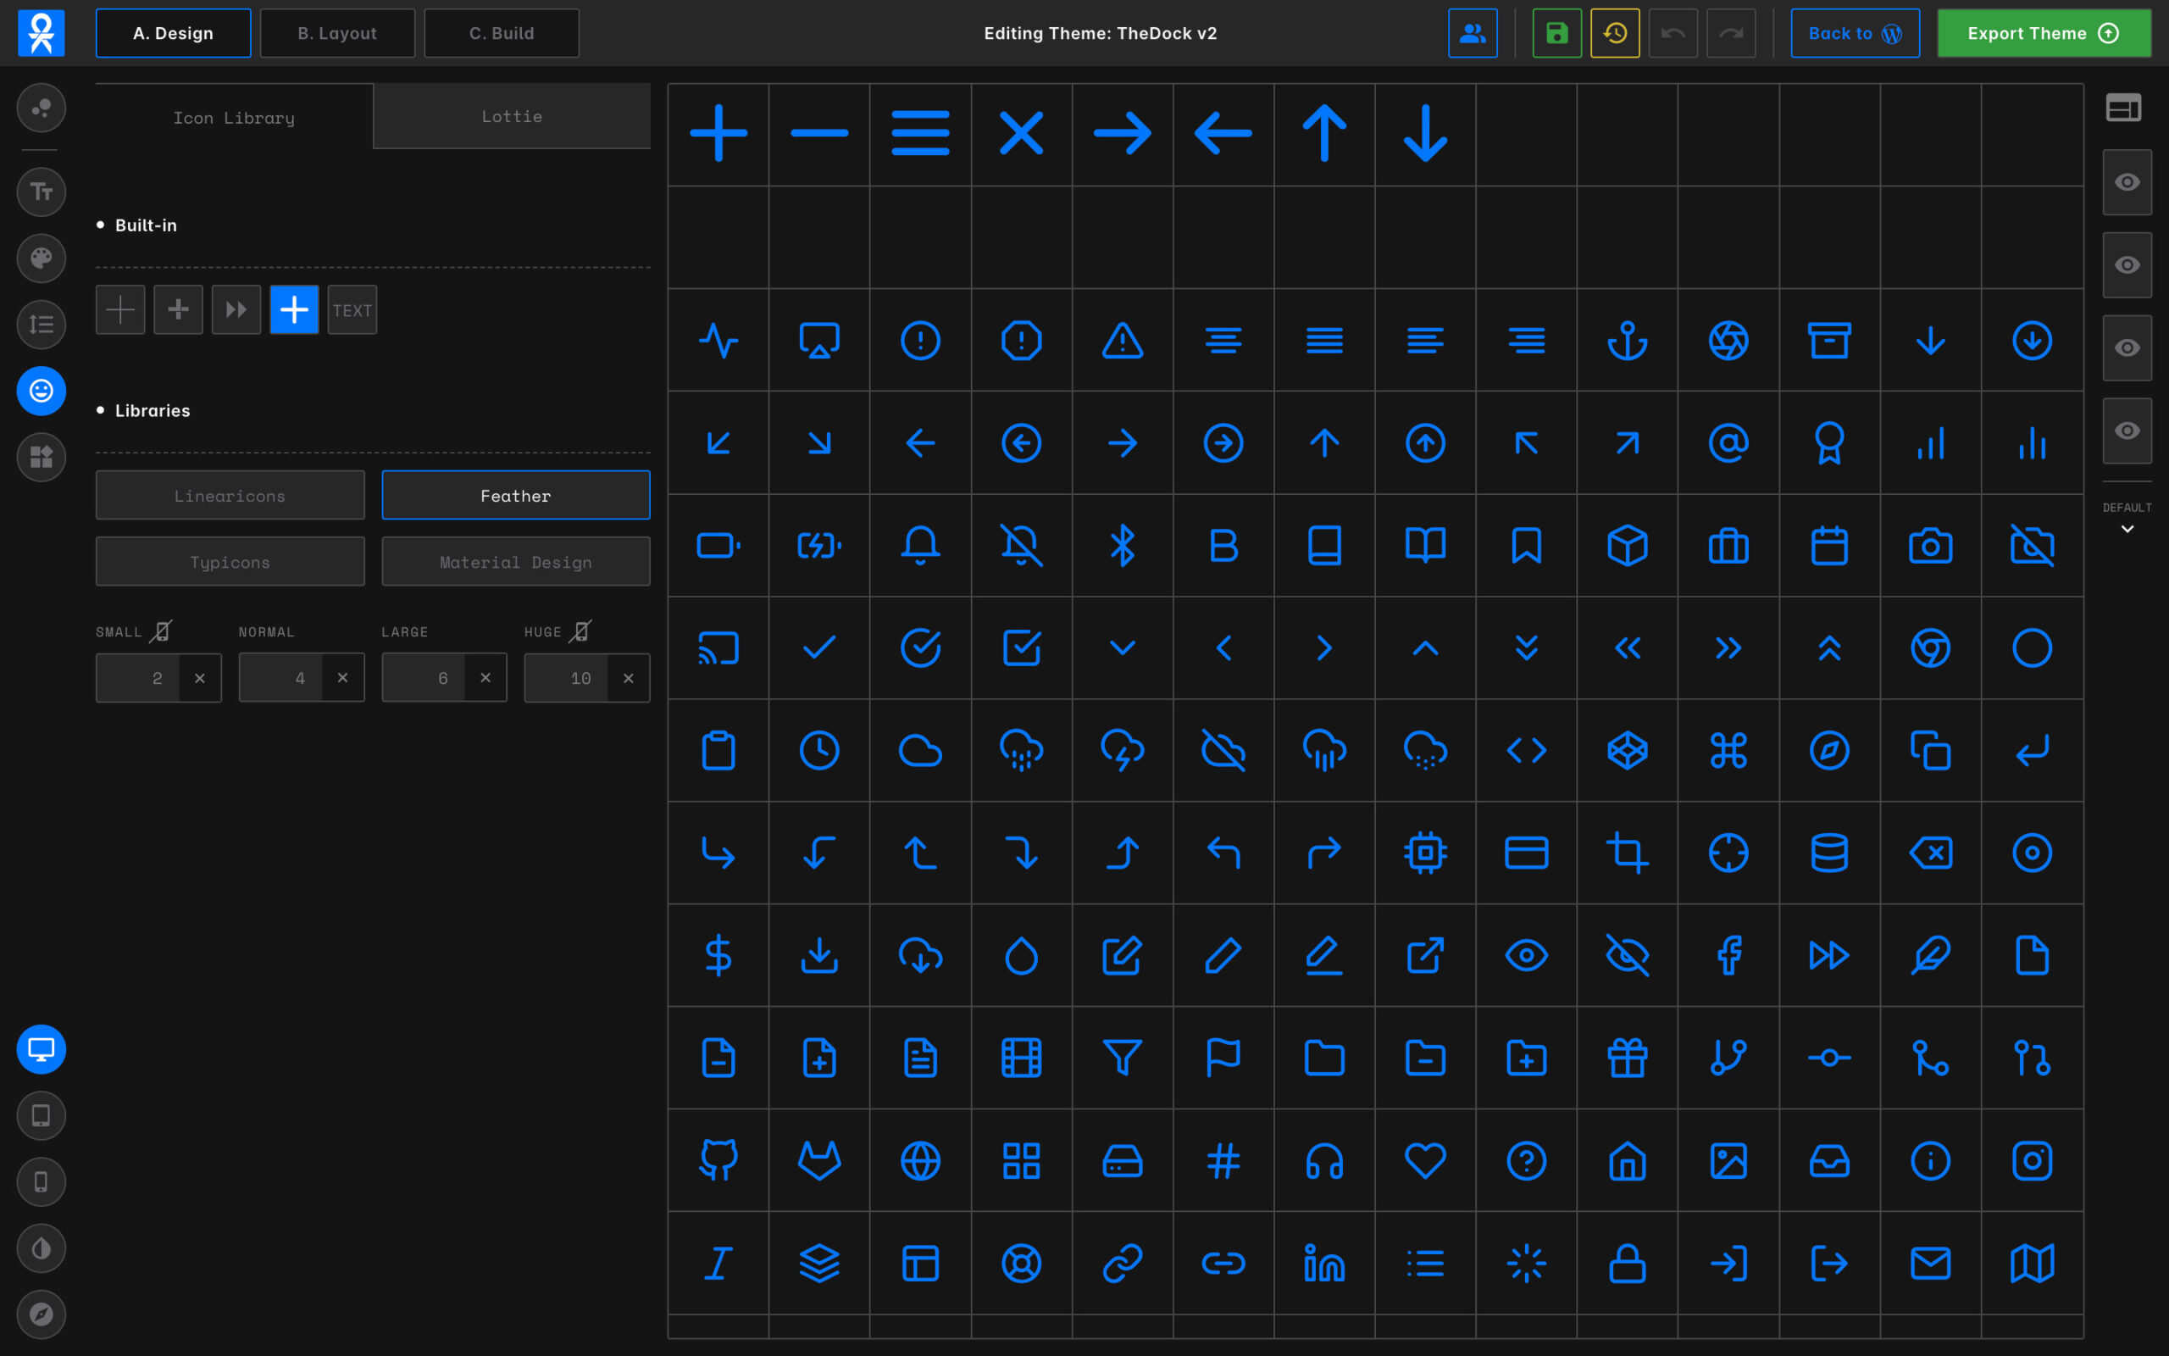Screen dimensions: 2169x1356
Task: Click the Export Theme button
Action: (2043, 33)
